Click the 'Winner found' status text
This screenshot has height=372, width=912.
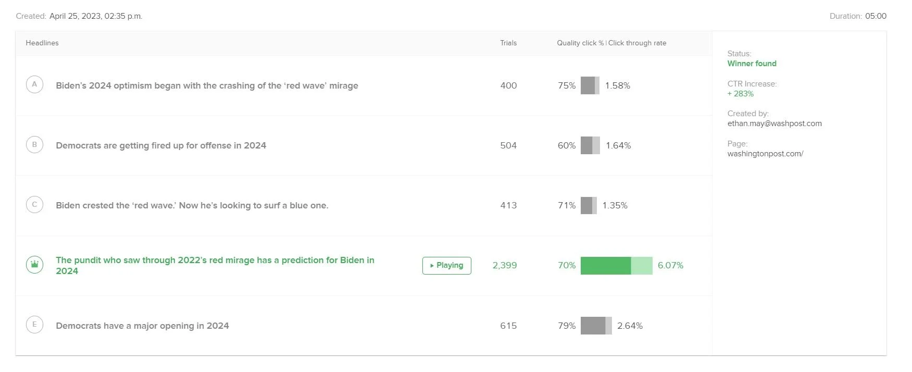pos(752,64)
